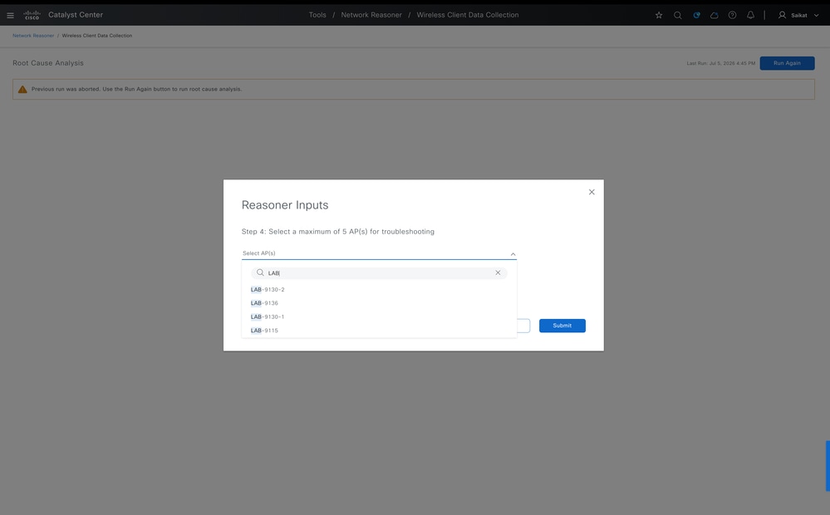This screenshot has height=515, width=830.
Task: Click the Cisco logo
Action: [32, 15]
